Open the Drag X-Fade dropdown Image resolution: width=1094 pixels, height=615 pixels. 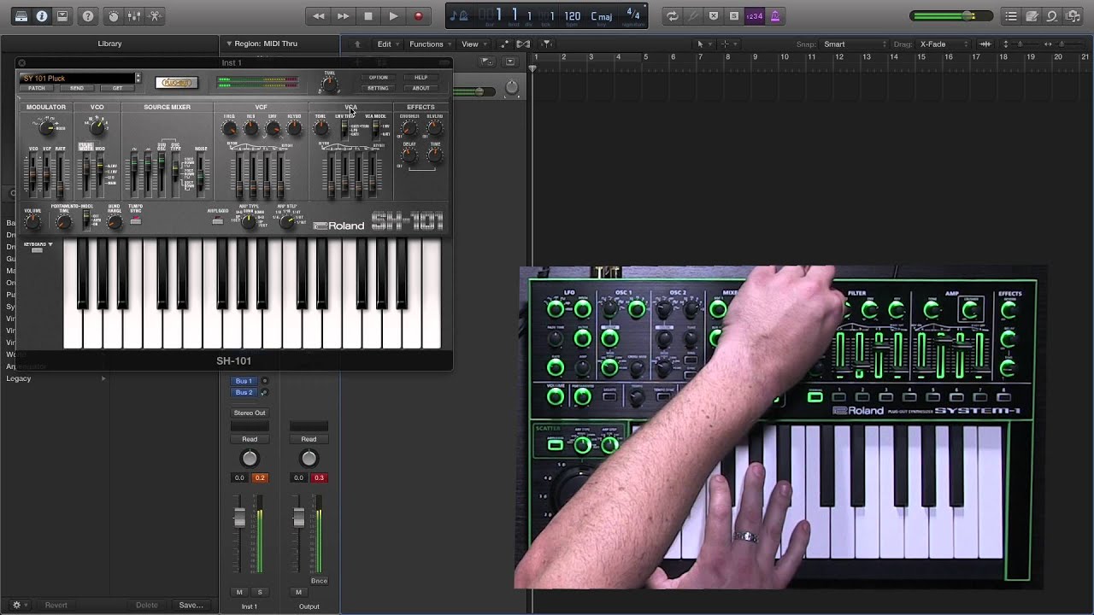pos(944,44)
